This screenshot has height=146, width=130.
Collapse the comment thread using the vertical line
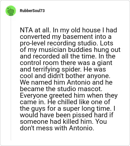[x=11, y=78]
